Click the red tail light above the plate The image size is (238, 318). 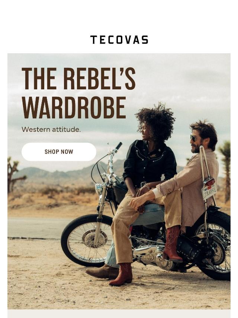pyautogui.click(x=209, y=182)
